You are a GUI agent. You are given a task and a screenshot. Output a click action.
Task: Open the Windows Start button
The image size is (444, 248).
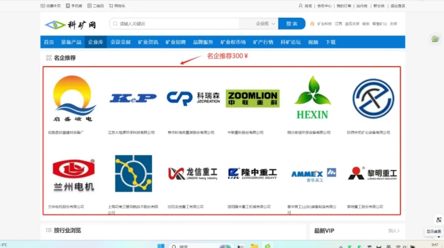pos(159,245)
